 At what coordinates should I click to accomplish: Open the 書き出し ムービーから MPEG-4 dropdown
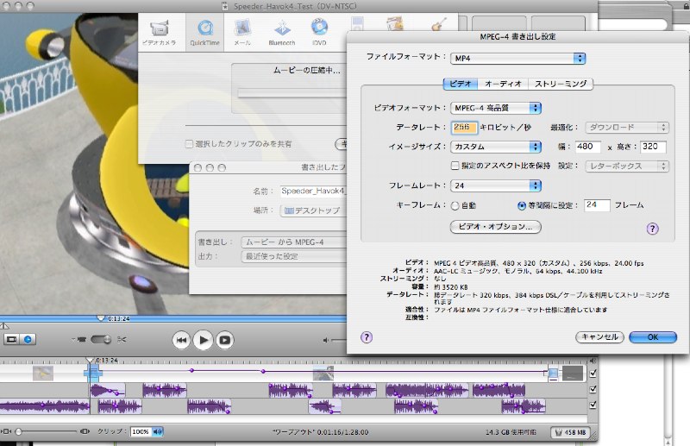point(294,242)
